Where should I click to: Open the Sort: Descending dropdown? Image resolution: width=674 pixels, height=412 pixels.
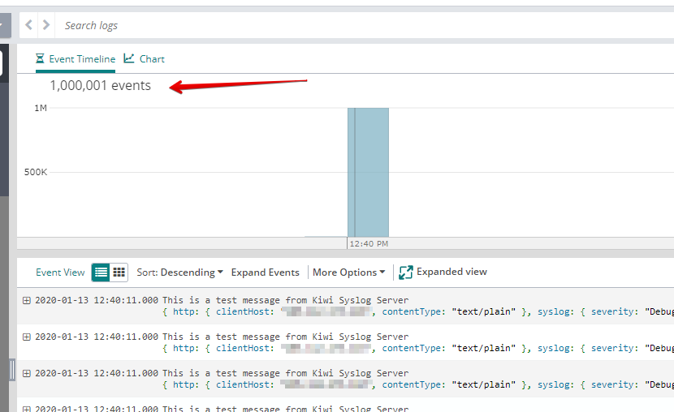point(179,273)
